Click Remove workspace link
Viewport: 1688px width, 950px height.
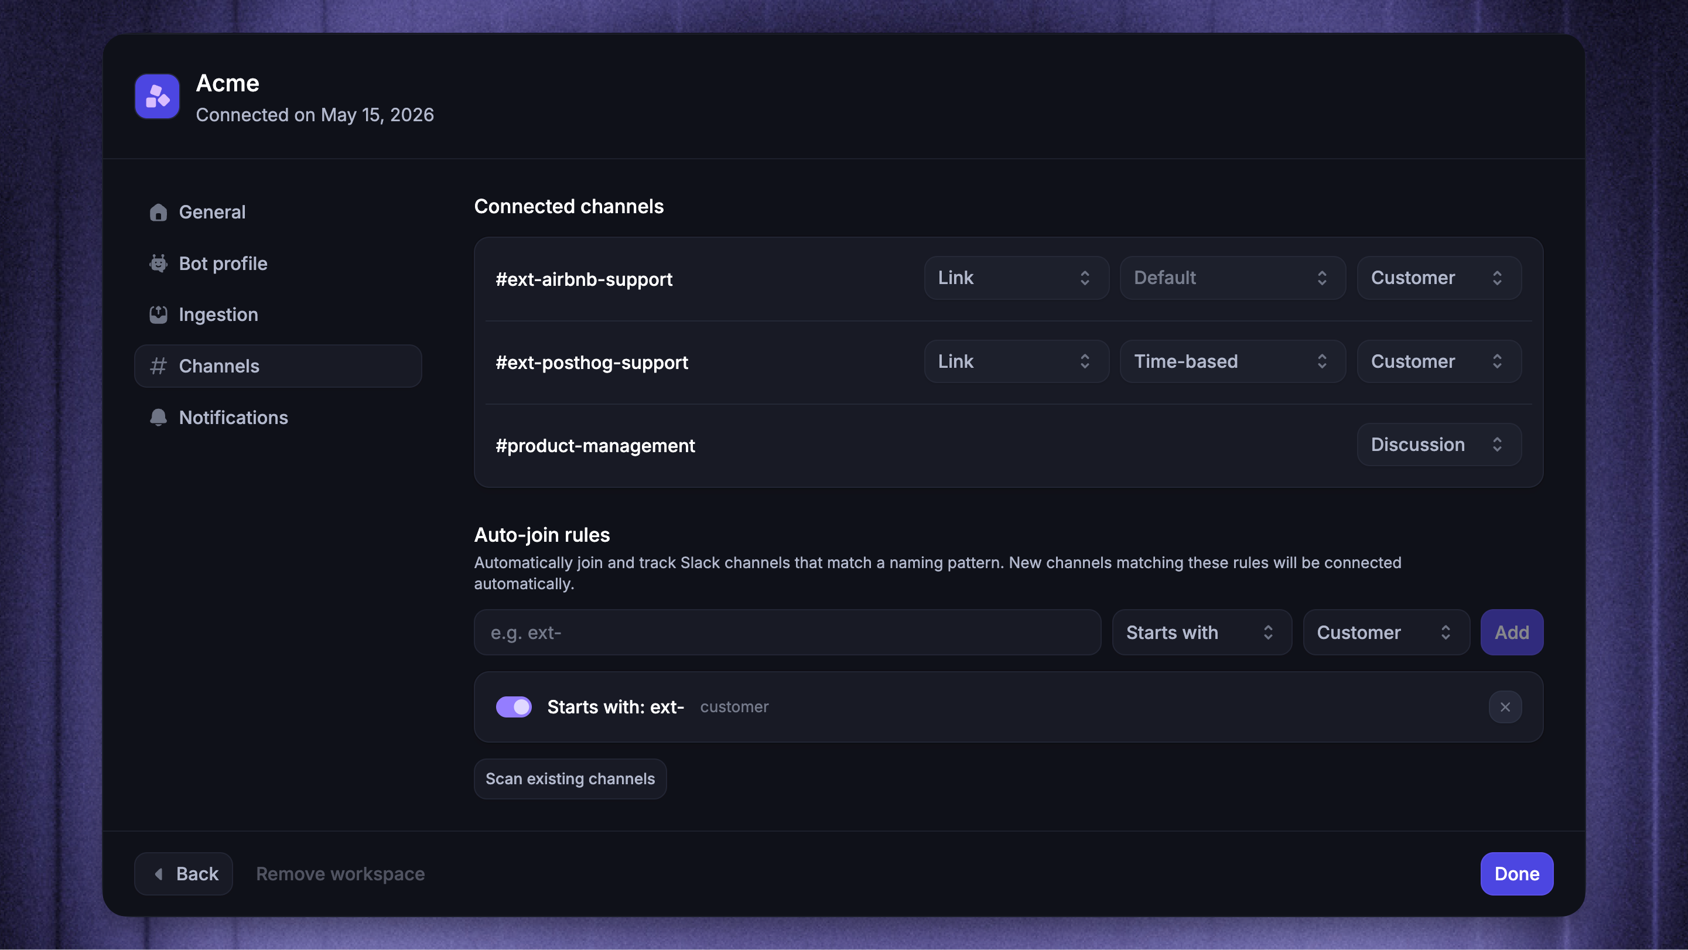[x=340, y=874]
